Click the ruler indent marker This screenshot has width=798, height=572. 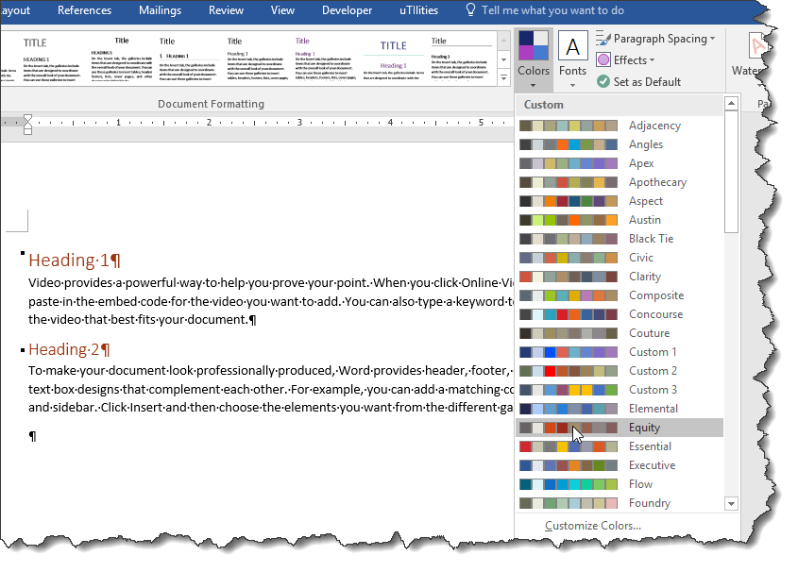[28, 124]
